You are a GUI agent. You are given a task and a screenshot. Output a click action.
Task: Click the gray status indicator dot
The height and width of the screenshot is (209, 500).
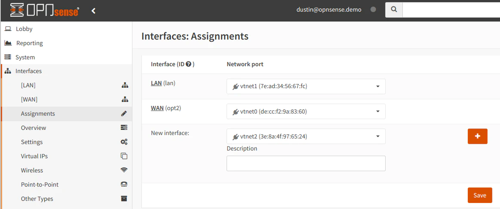[373, 9]
